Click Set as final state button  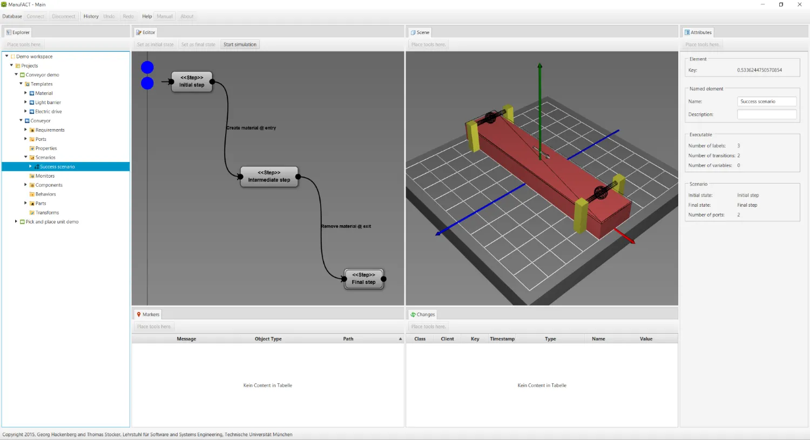(198, 44)
